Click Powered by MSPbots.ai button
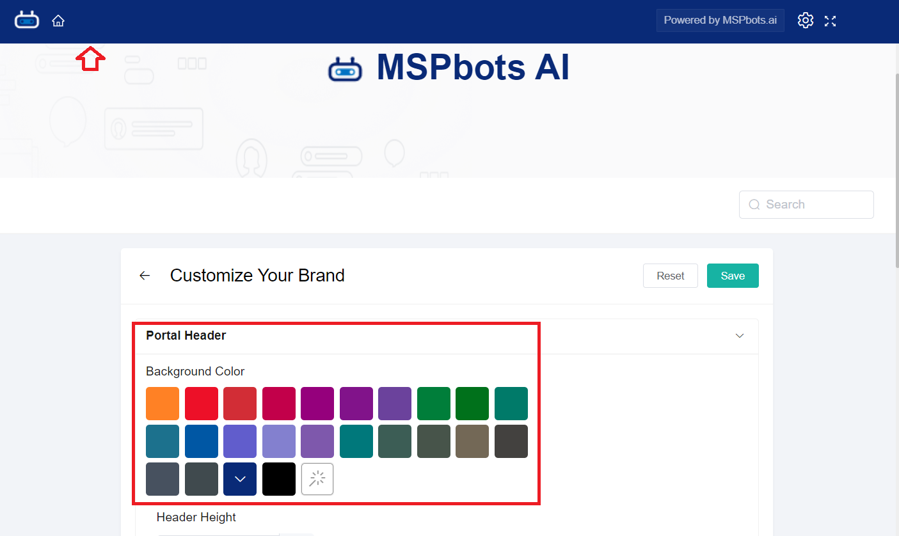Viewport: 899px width, 536px height. 720,20
